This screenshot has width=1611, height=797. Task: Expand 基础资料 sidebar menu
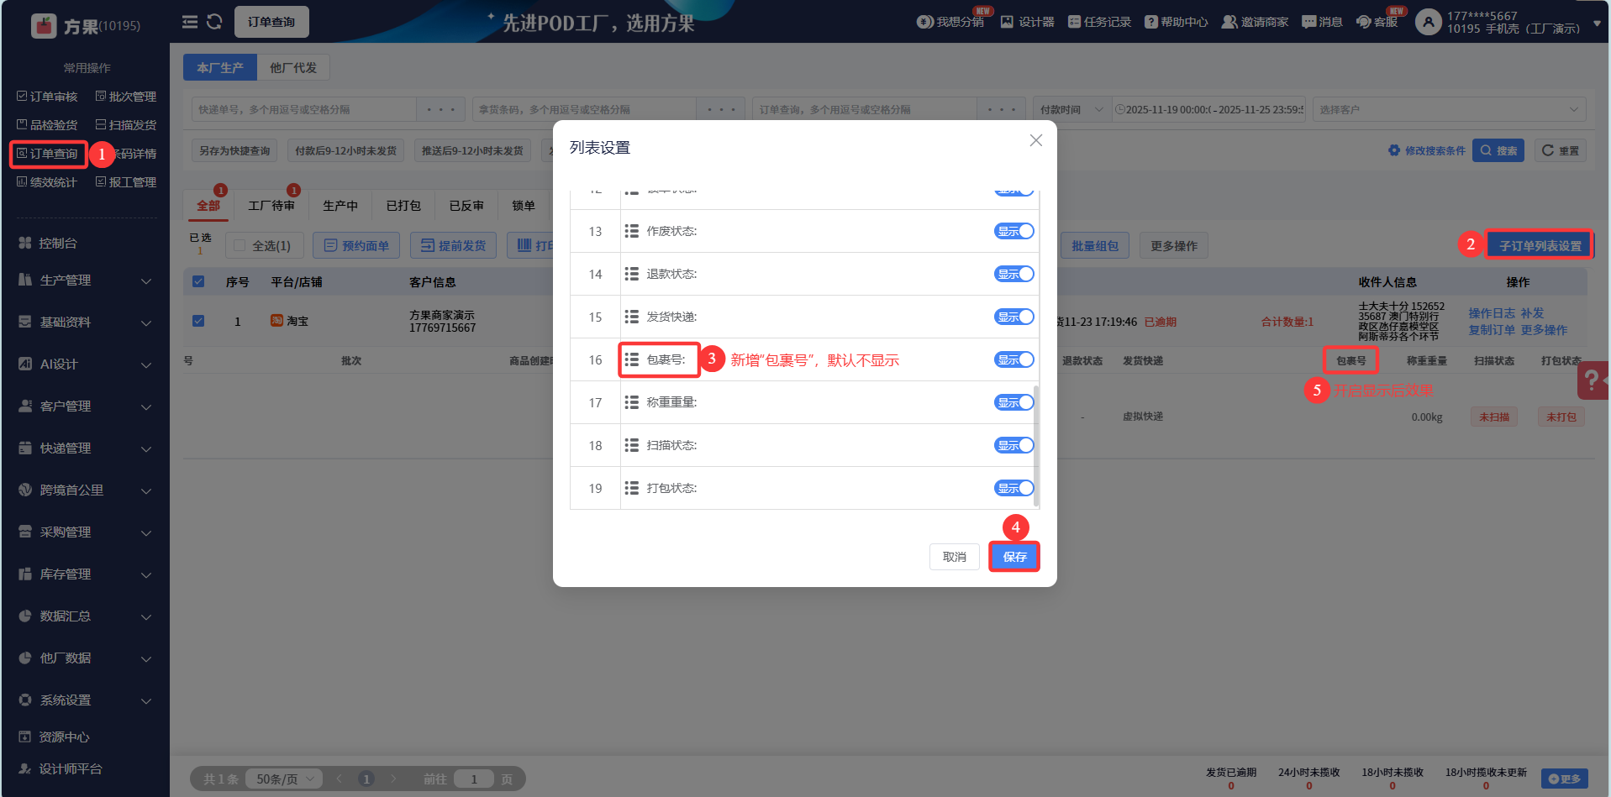tap(85, 322)
